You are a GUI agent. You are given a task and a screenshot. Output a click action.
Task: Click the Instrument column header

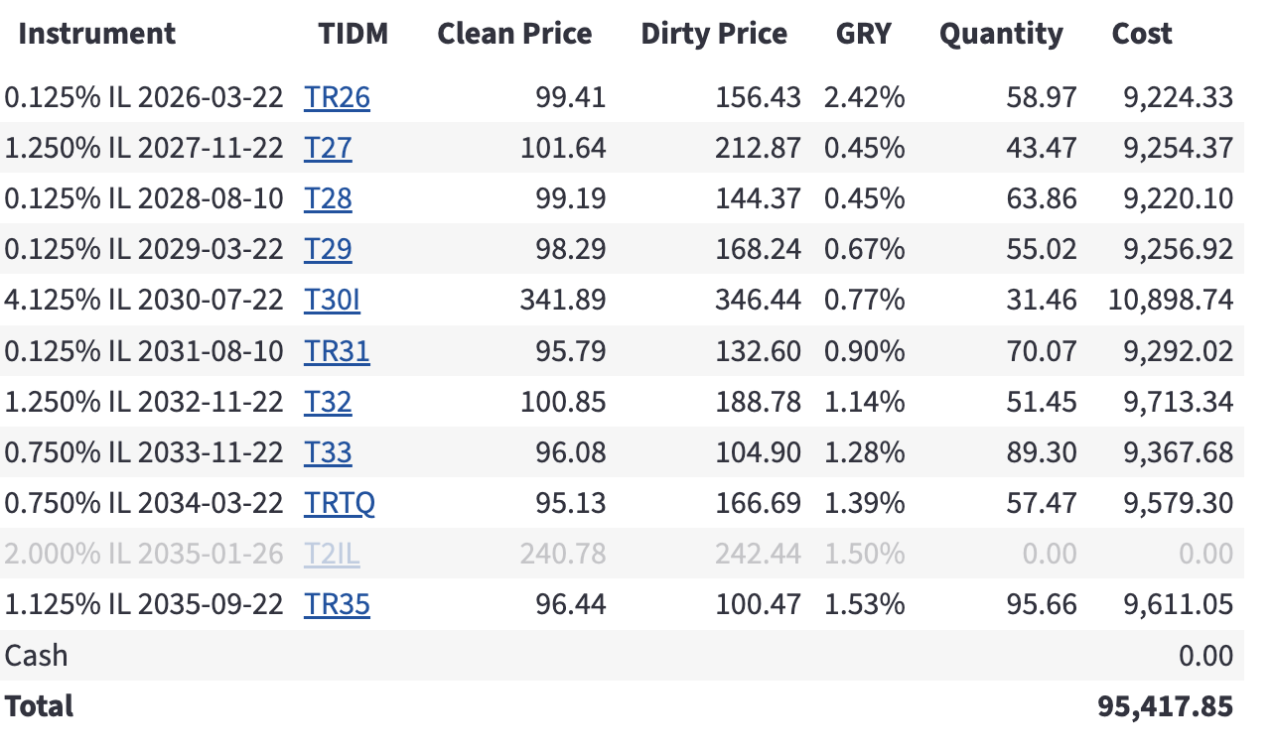point(97,34)
